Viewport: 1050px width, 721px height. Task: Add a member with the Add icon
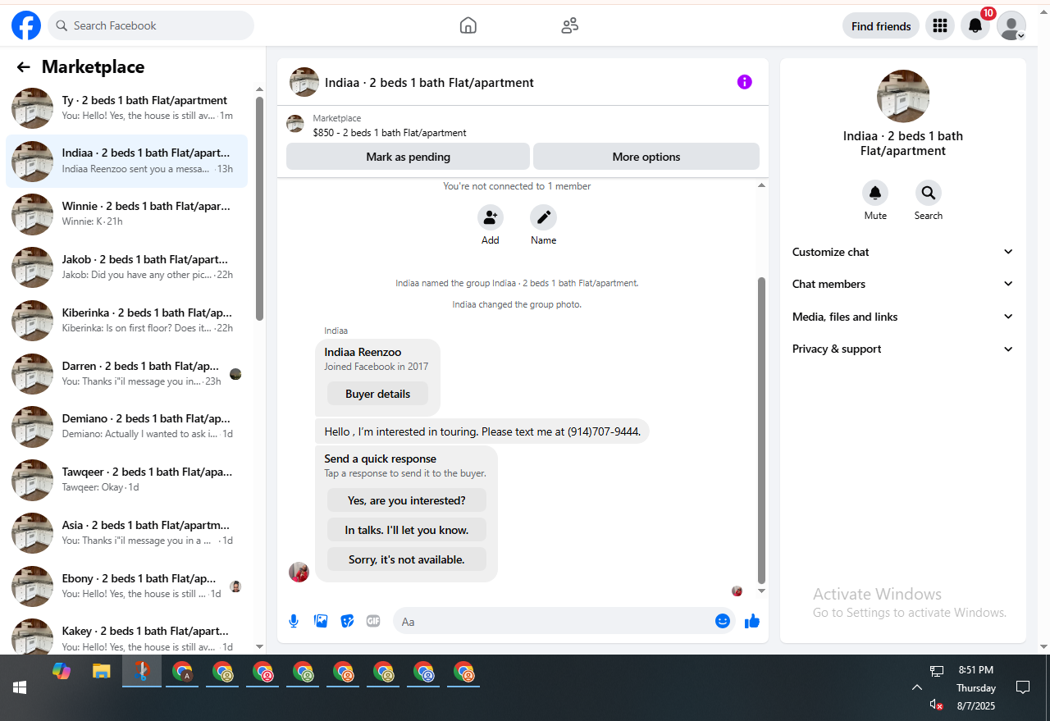pyautogui.click(x=491, y=217)
